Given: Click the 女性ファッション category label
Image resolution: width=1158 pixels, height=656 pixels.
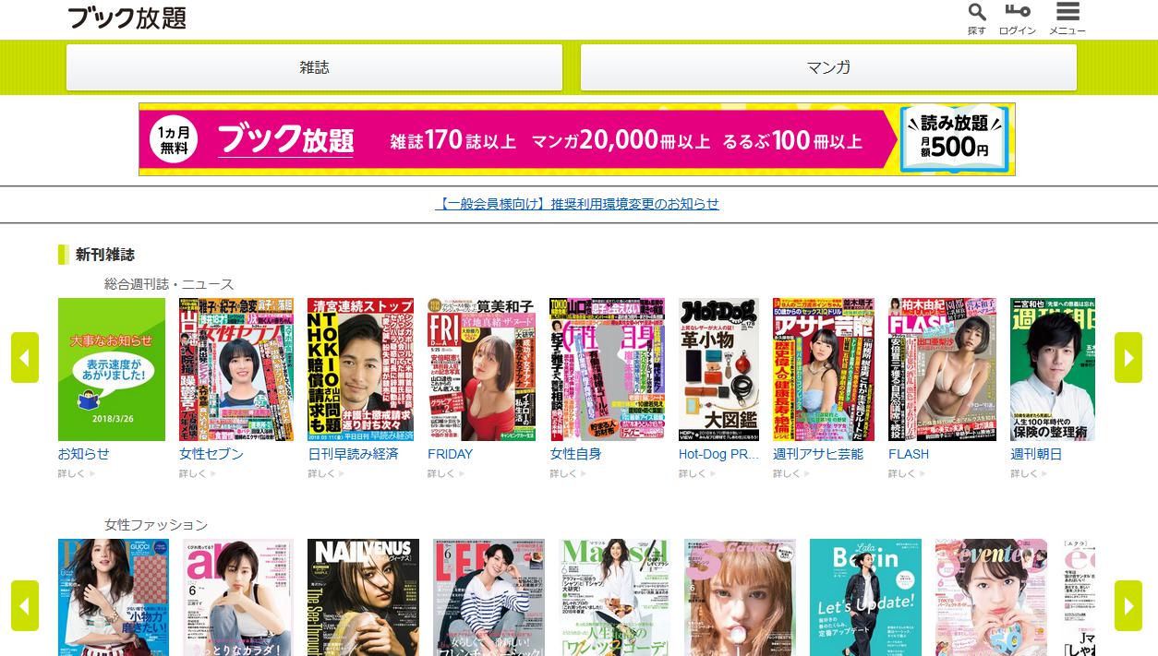Looking at the screenshot, I should 156,525.
